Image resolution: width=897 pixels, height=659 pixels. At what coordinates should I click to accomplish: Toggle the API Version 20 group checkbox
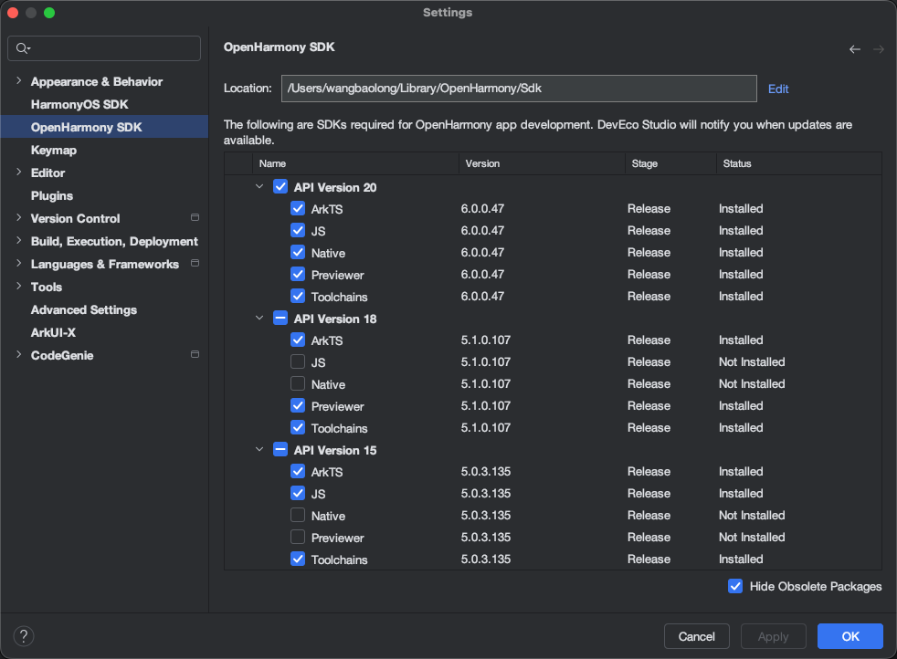pyautogui.click(x=280, y=187)
